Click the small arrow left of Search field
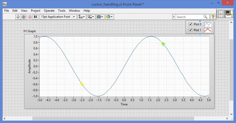This screenshot has height=123, width=236. 174,17
